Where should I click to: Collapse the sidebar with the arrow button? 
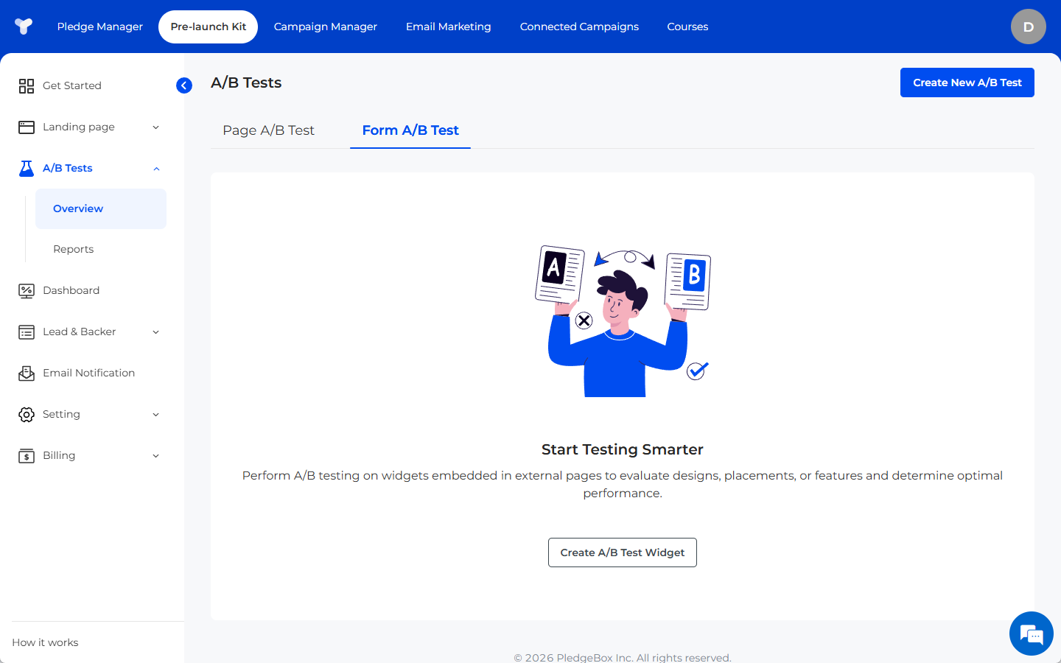pyautogui.click(x=184, y=85)
